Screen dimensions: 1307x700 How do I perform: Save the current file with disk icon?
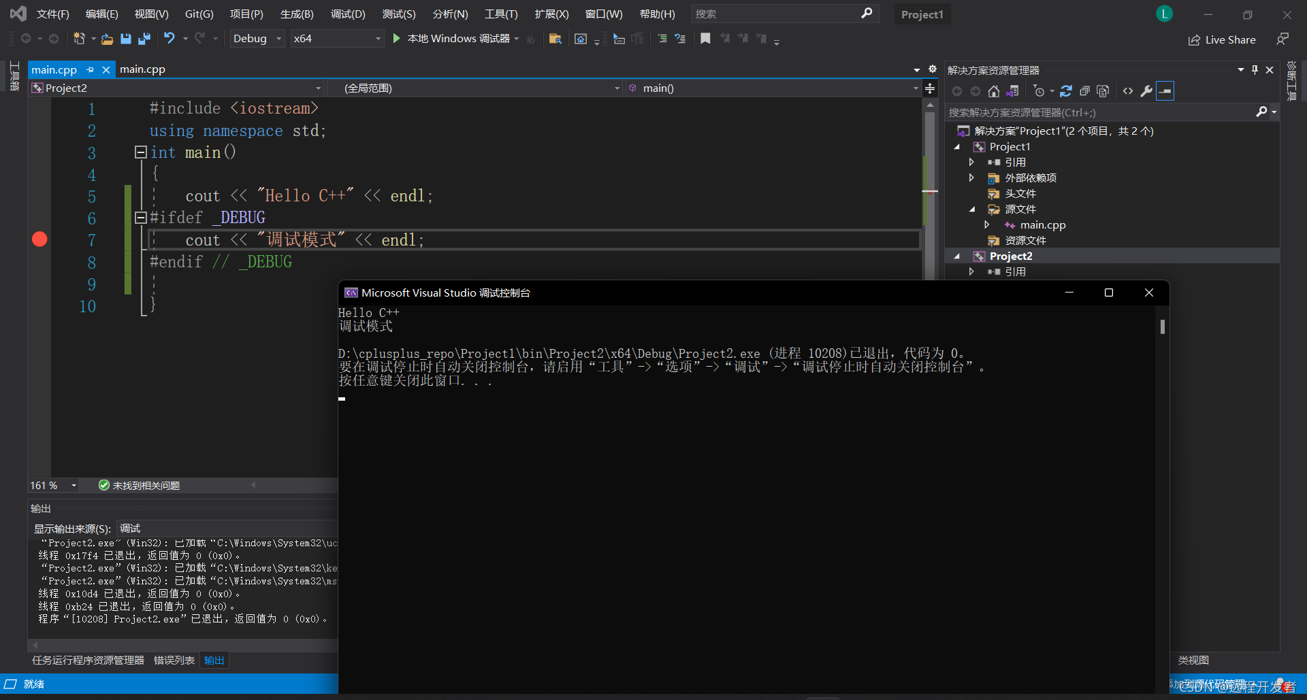point(126,39)
